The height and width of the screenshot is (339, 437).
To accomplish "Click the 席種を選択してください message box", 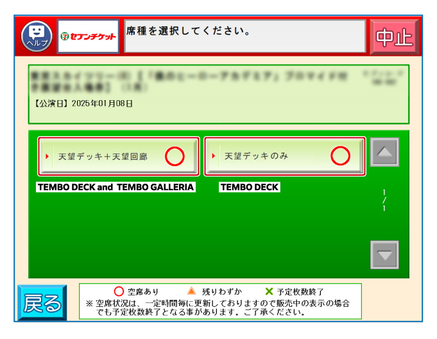I will click(x=244, y=36).
